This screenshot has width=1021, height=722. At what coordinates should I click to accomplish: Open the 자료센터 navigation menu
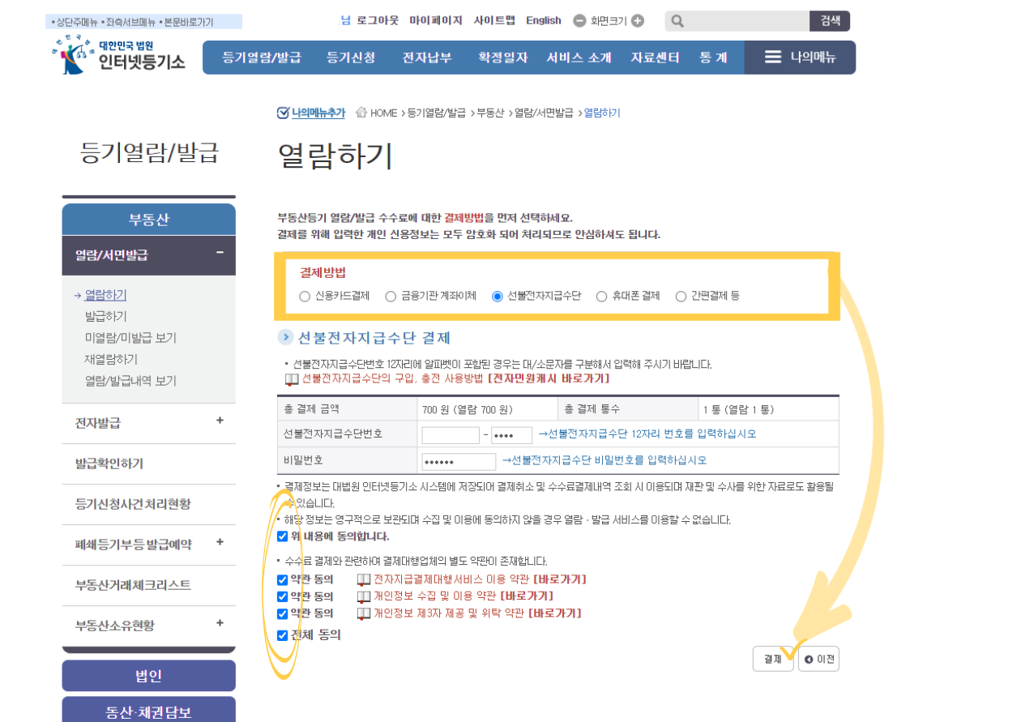[655, 57]
